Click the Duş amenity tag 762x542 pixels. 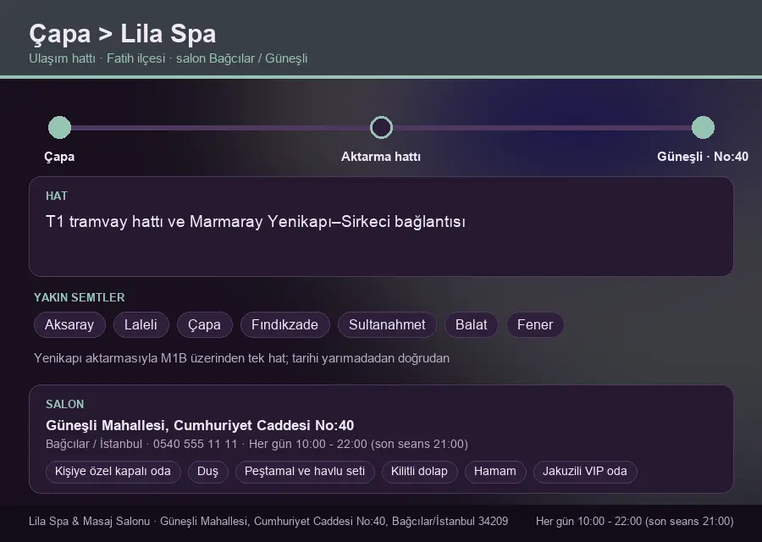point(208,472)
